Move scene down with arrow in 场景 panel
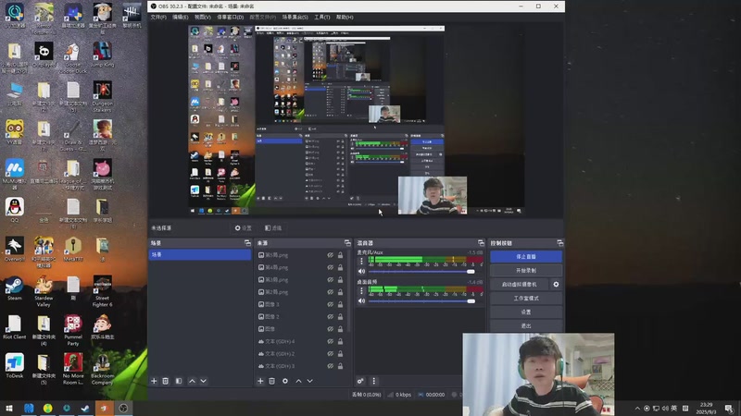This screenshot has height=416, width=741. pyautogui.click(x=203, y=381)
